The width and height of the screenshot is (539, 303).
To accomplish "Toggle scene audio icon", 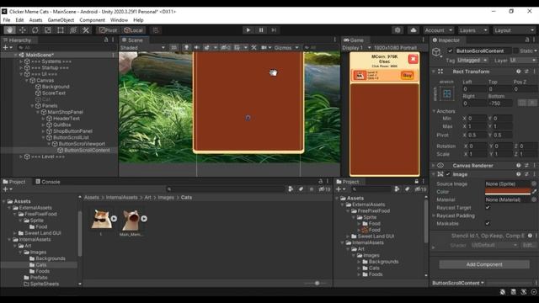I will click(x=196, y=48).
